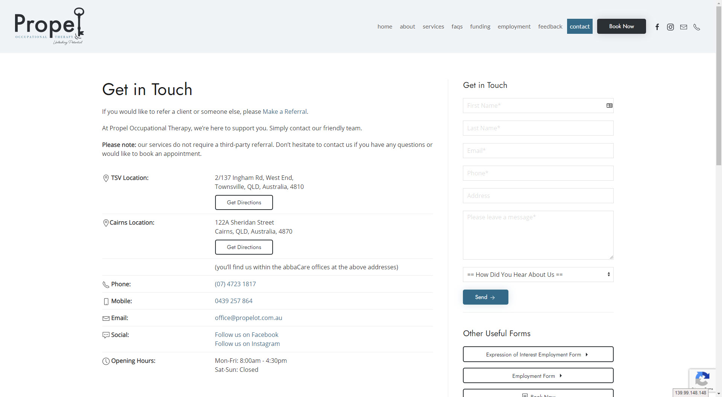Click the Cairns Location map pin icon
The image size is (722, 397).
pos(106,223)
